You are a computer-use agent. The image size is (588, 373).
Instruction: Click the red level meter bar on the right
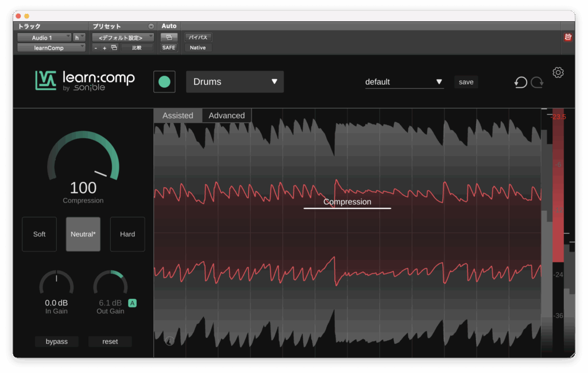point(558,185)
